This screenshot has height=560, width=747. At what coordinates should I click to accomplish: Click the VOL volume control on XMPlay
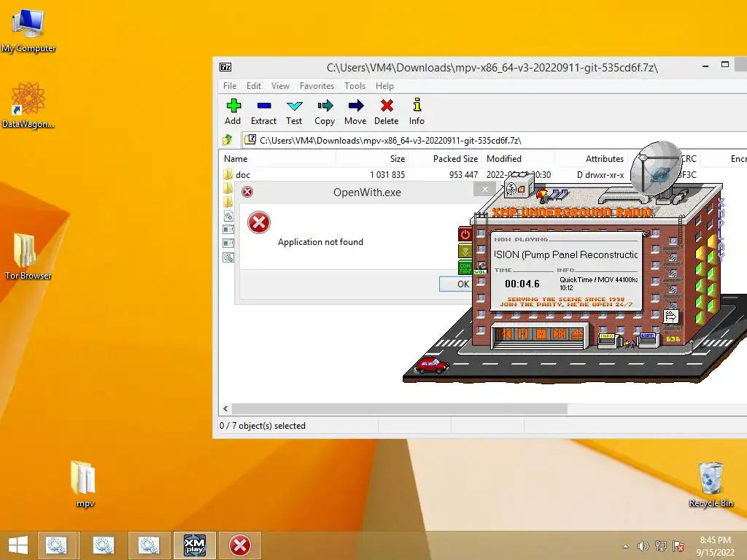point(480,271)
